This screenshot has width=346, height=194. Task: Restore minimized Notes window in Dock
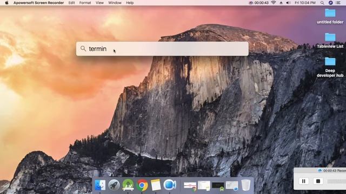tap(204, 185)
